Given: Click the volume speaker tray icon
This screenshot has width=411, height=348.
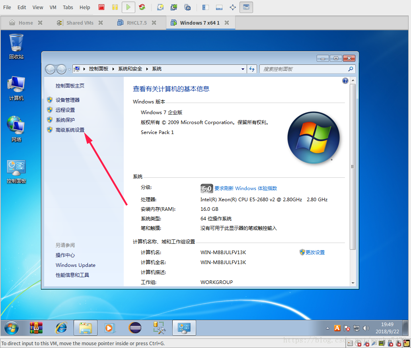Looking at the screenshot, I should (x=366, y=328).
